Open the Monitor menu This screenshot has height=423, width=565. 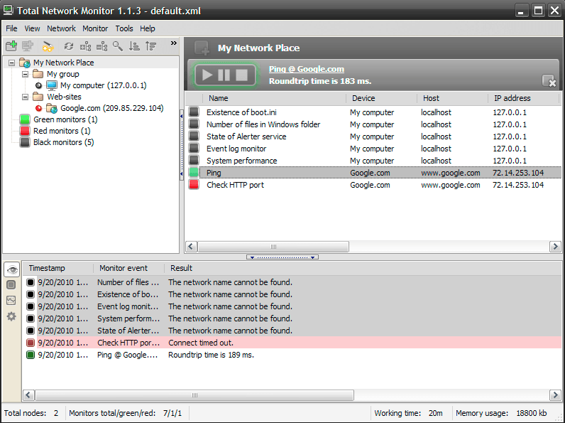pos(95,28)
